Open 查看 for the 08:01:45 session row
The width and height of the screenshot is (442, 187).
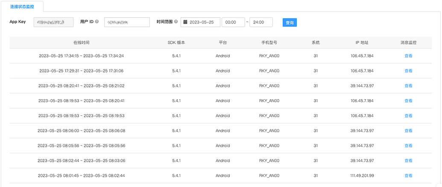pyautogui.click(x=408, y=175)
